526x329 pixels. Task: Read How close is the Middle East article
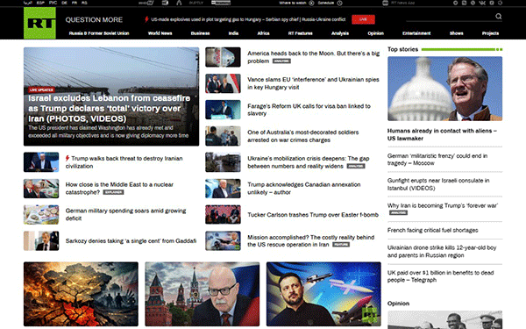(x=119, y=189)
